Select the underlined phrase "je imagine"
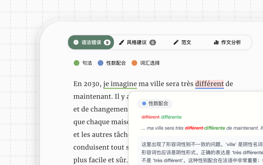Viewport: 263px width, 165px height. click(x=120, y=84)
